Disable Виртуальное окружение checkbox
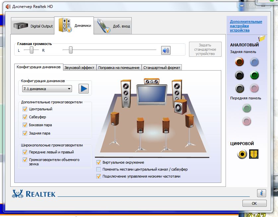Viewport: 278px width, 217px height. (x=99, y=162)
